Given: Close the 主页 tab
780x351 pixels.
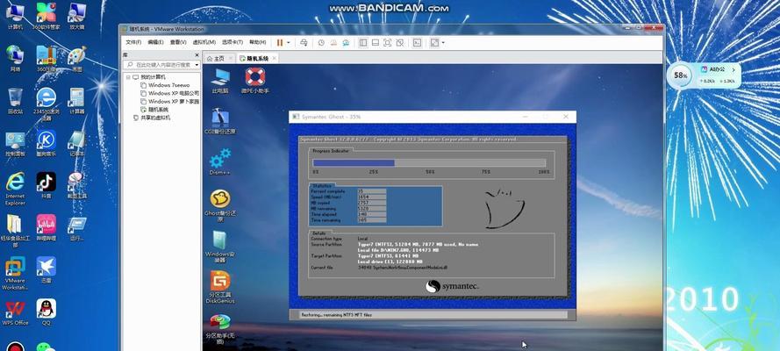Looking at the screenshot, I should coord(231,58).
